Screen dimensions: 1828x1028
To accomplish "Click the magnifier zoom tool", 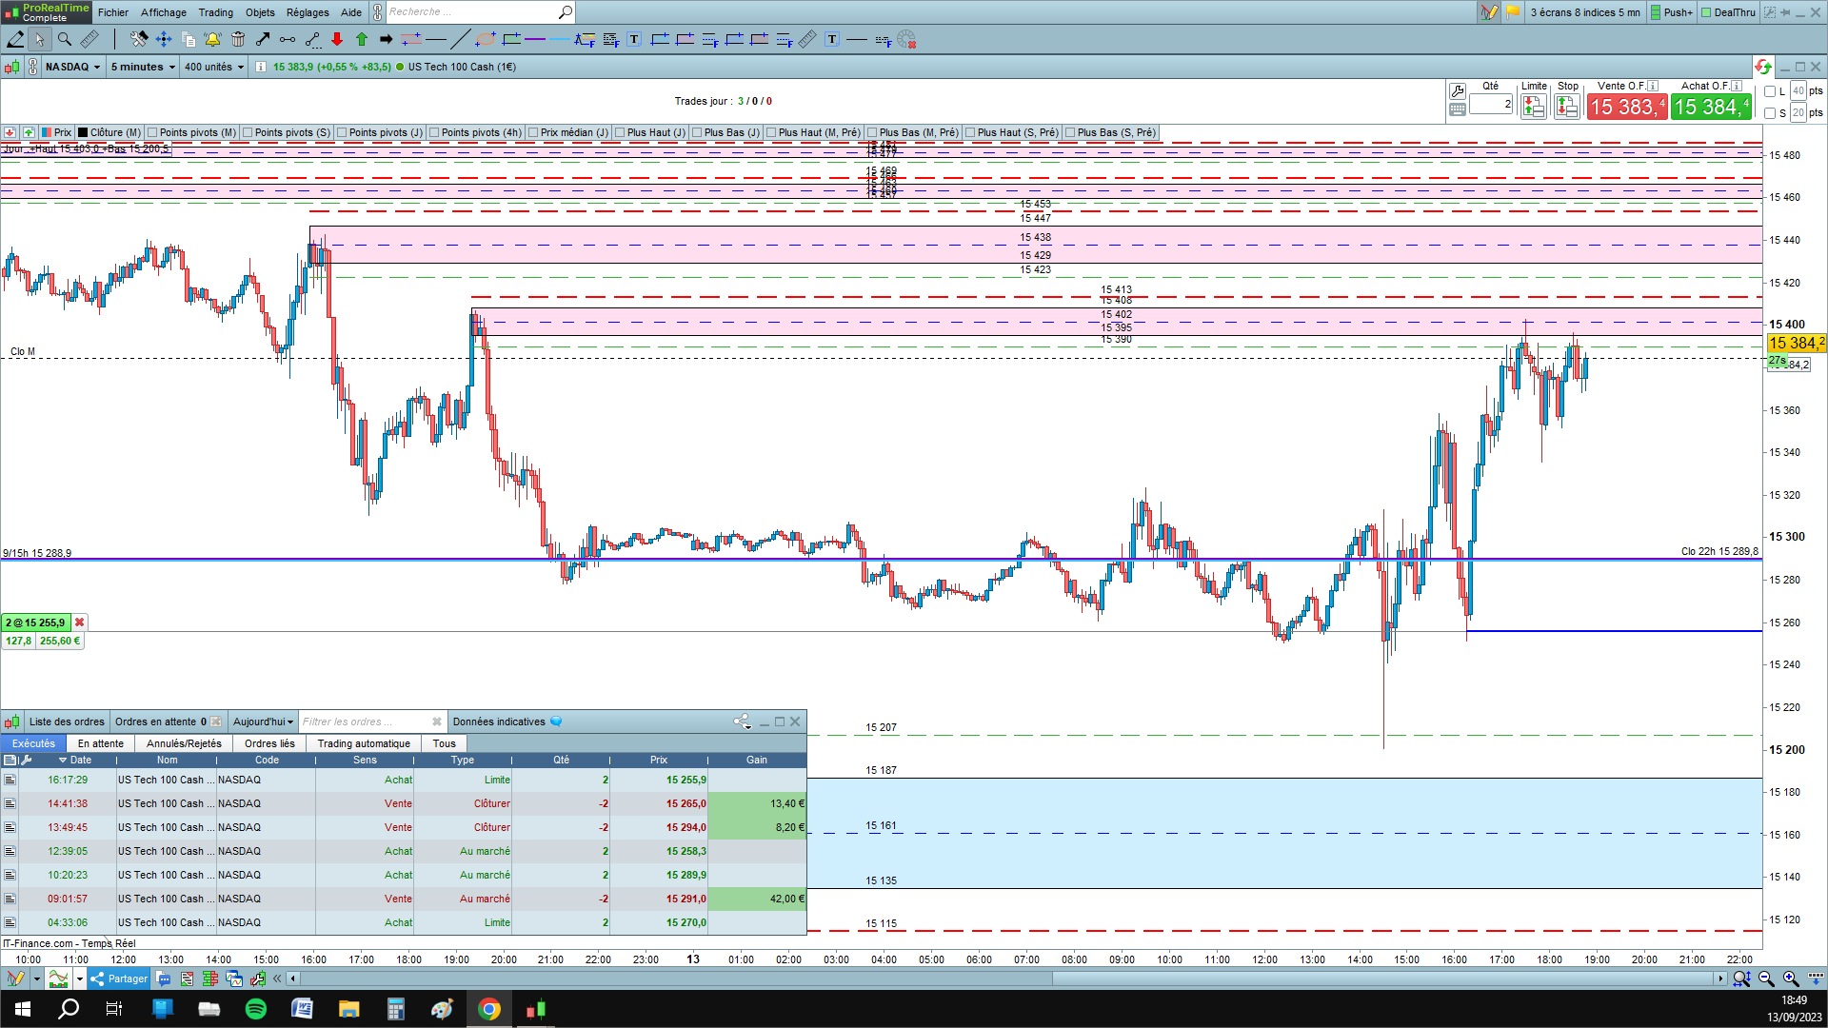I will point(65,39).
